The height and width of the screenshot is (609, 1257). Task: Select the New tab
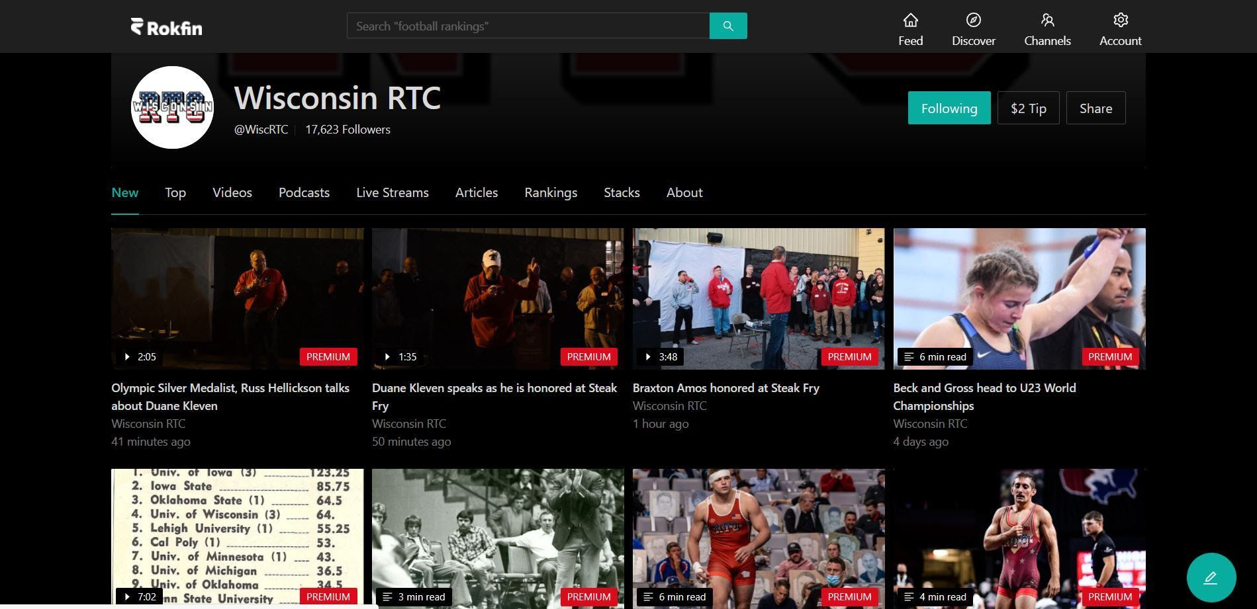(124, 192)
